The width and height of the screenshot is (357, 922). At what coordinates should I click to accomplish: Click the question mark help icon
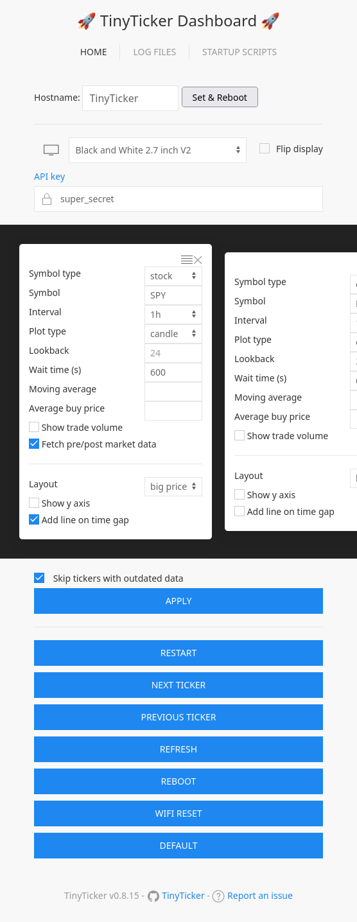pyautogui.click(x=218, y=896)
